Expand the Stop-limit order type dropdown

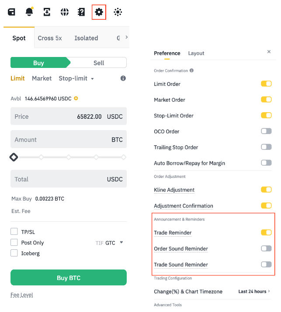point(76,78)
